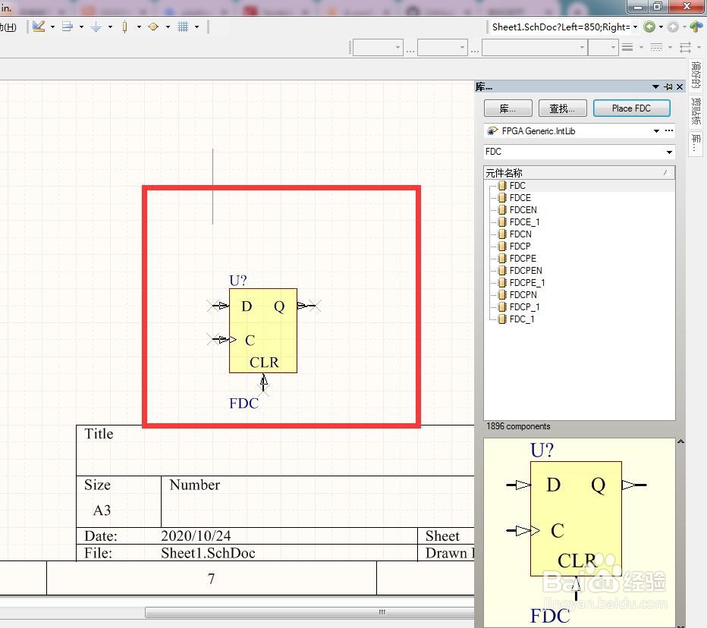This screenshot has width=707, height=628.
Task: Click the FDC flip-flop body on the schematic
Action: point(263,331)
